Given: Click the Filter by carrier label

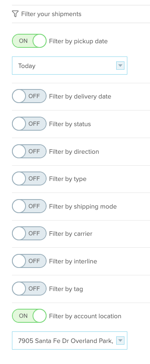Looking at the screenshot, I should click(70, 234).
